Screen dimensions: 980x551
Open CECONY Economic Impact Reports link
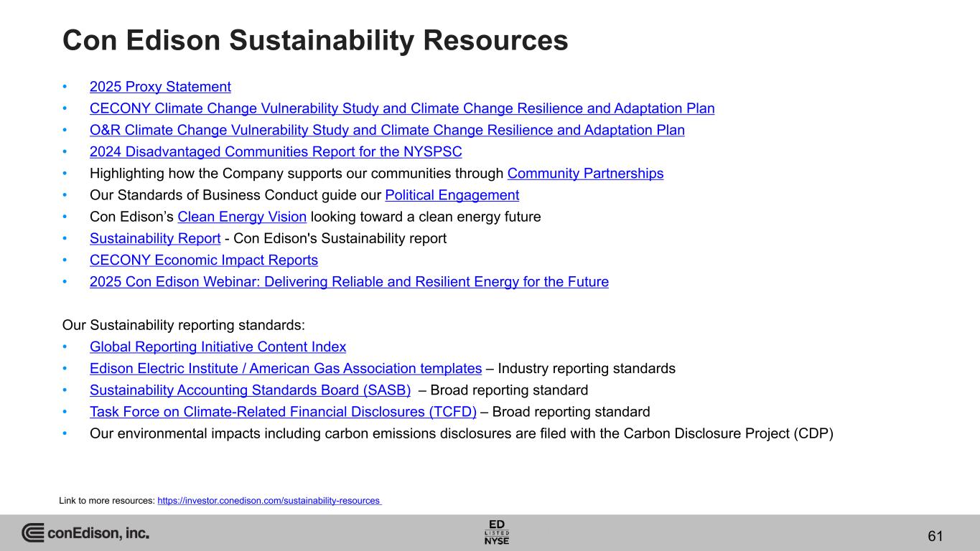(203, 260)
